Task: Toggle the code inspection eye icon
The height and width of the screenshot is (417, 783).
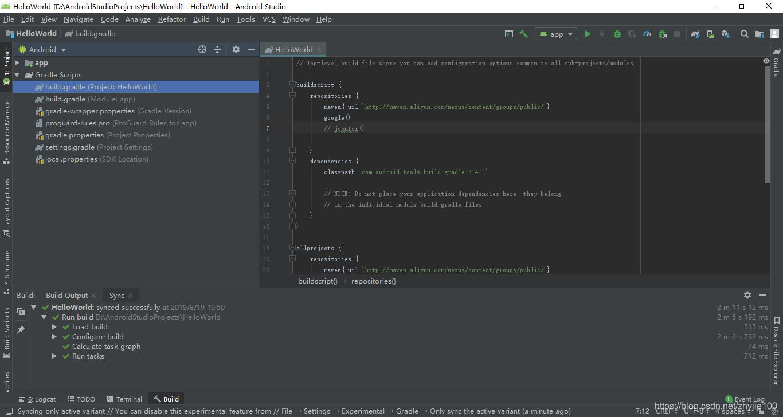Action: [766, 61]
